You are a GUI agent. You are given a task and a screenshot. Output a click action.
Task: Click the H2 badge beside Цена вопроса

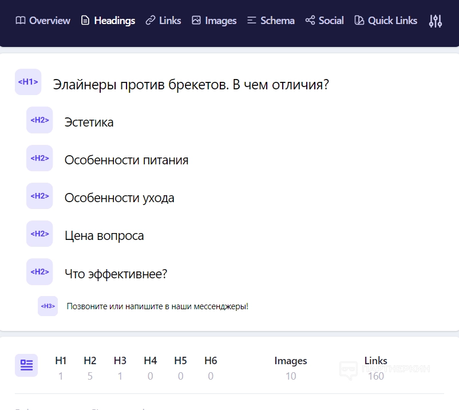39,234
